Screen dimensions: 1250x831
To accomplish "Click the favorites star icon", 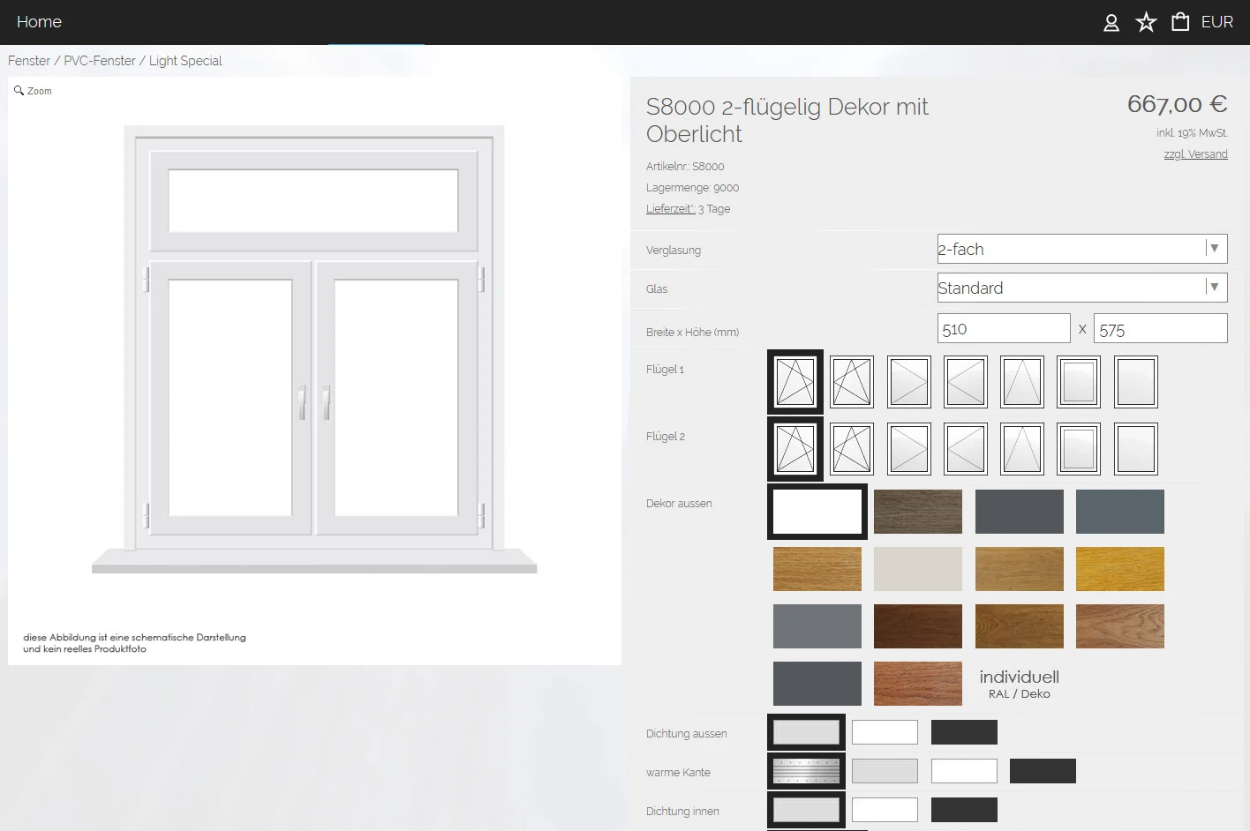I will (x=1146, y=22).
